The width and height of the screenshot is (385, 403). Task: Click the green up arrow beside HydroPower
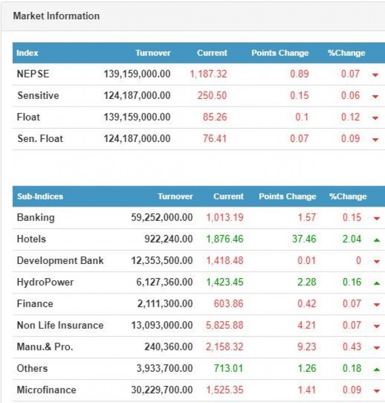(376, 283)
